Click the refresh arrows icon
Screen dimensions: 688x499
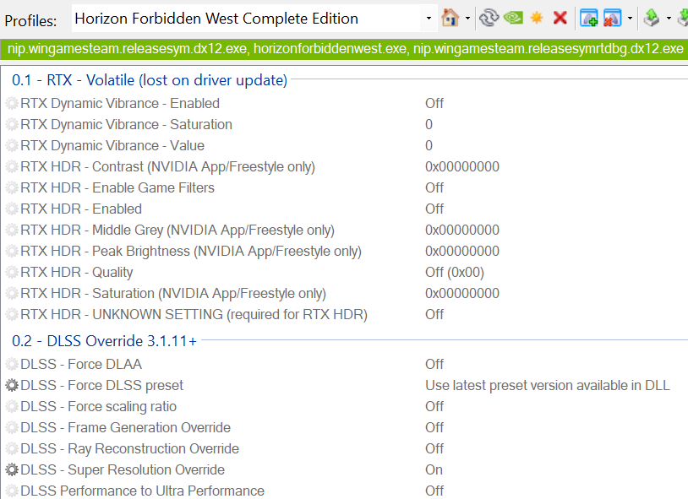pos(489,18)
